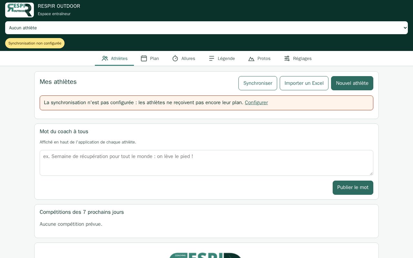
Task: Click the Plan calendar icon
Action: 144,58
